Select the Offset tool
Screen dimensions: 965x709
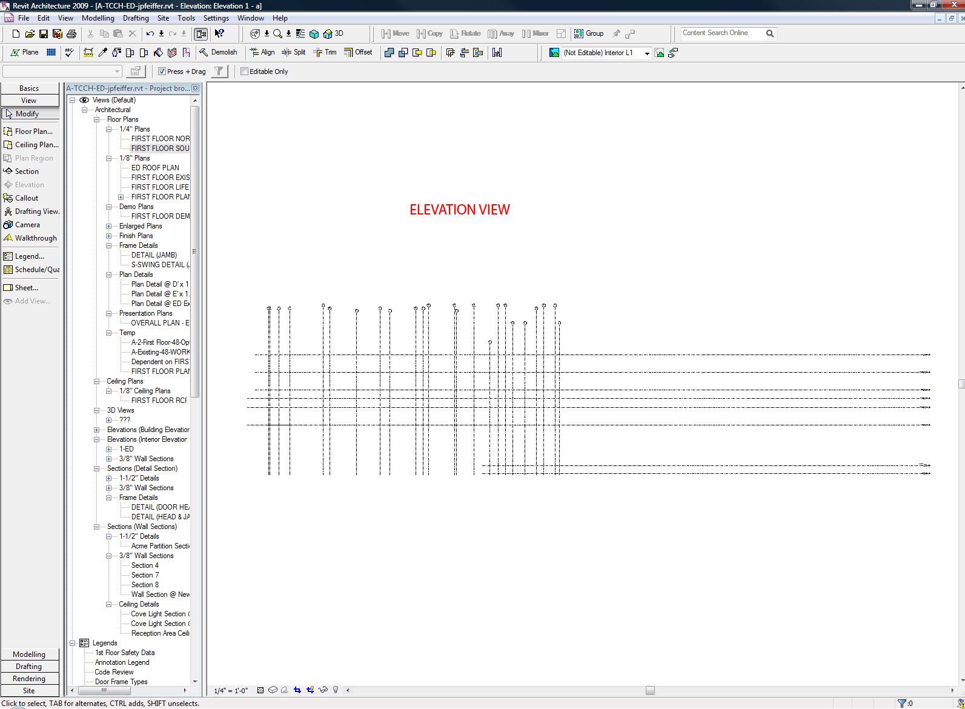click(x=358, y=53)
